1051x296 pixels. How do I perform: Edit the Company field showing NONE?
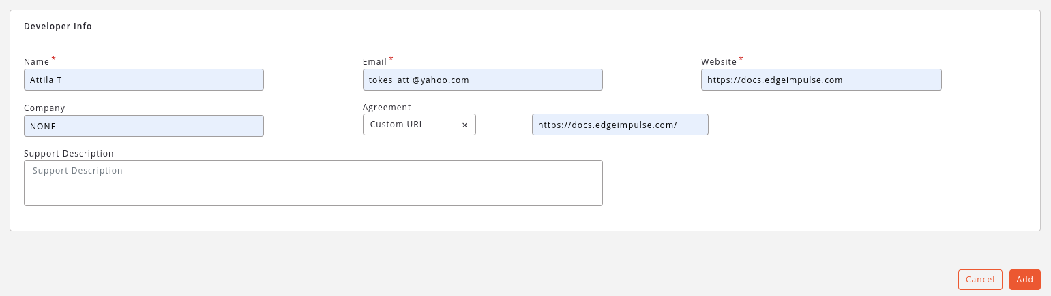tap(144, 126)
